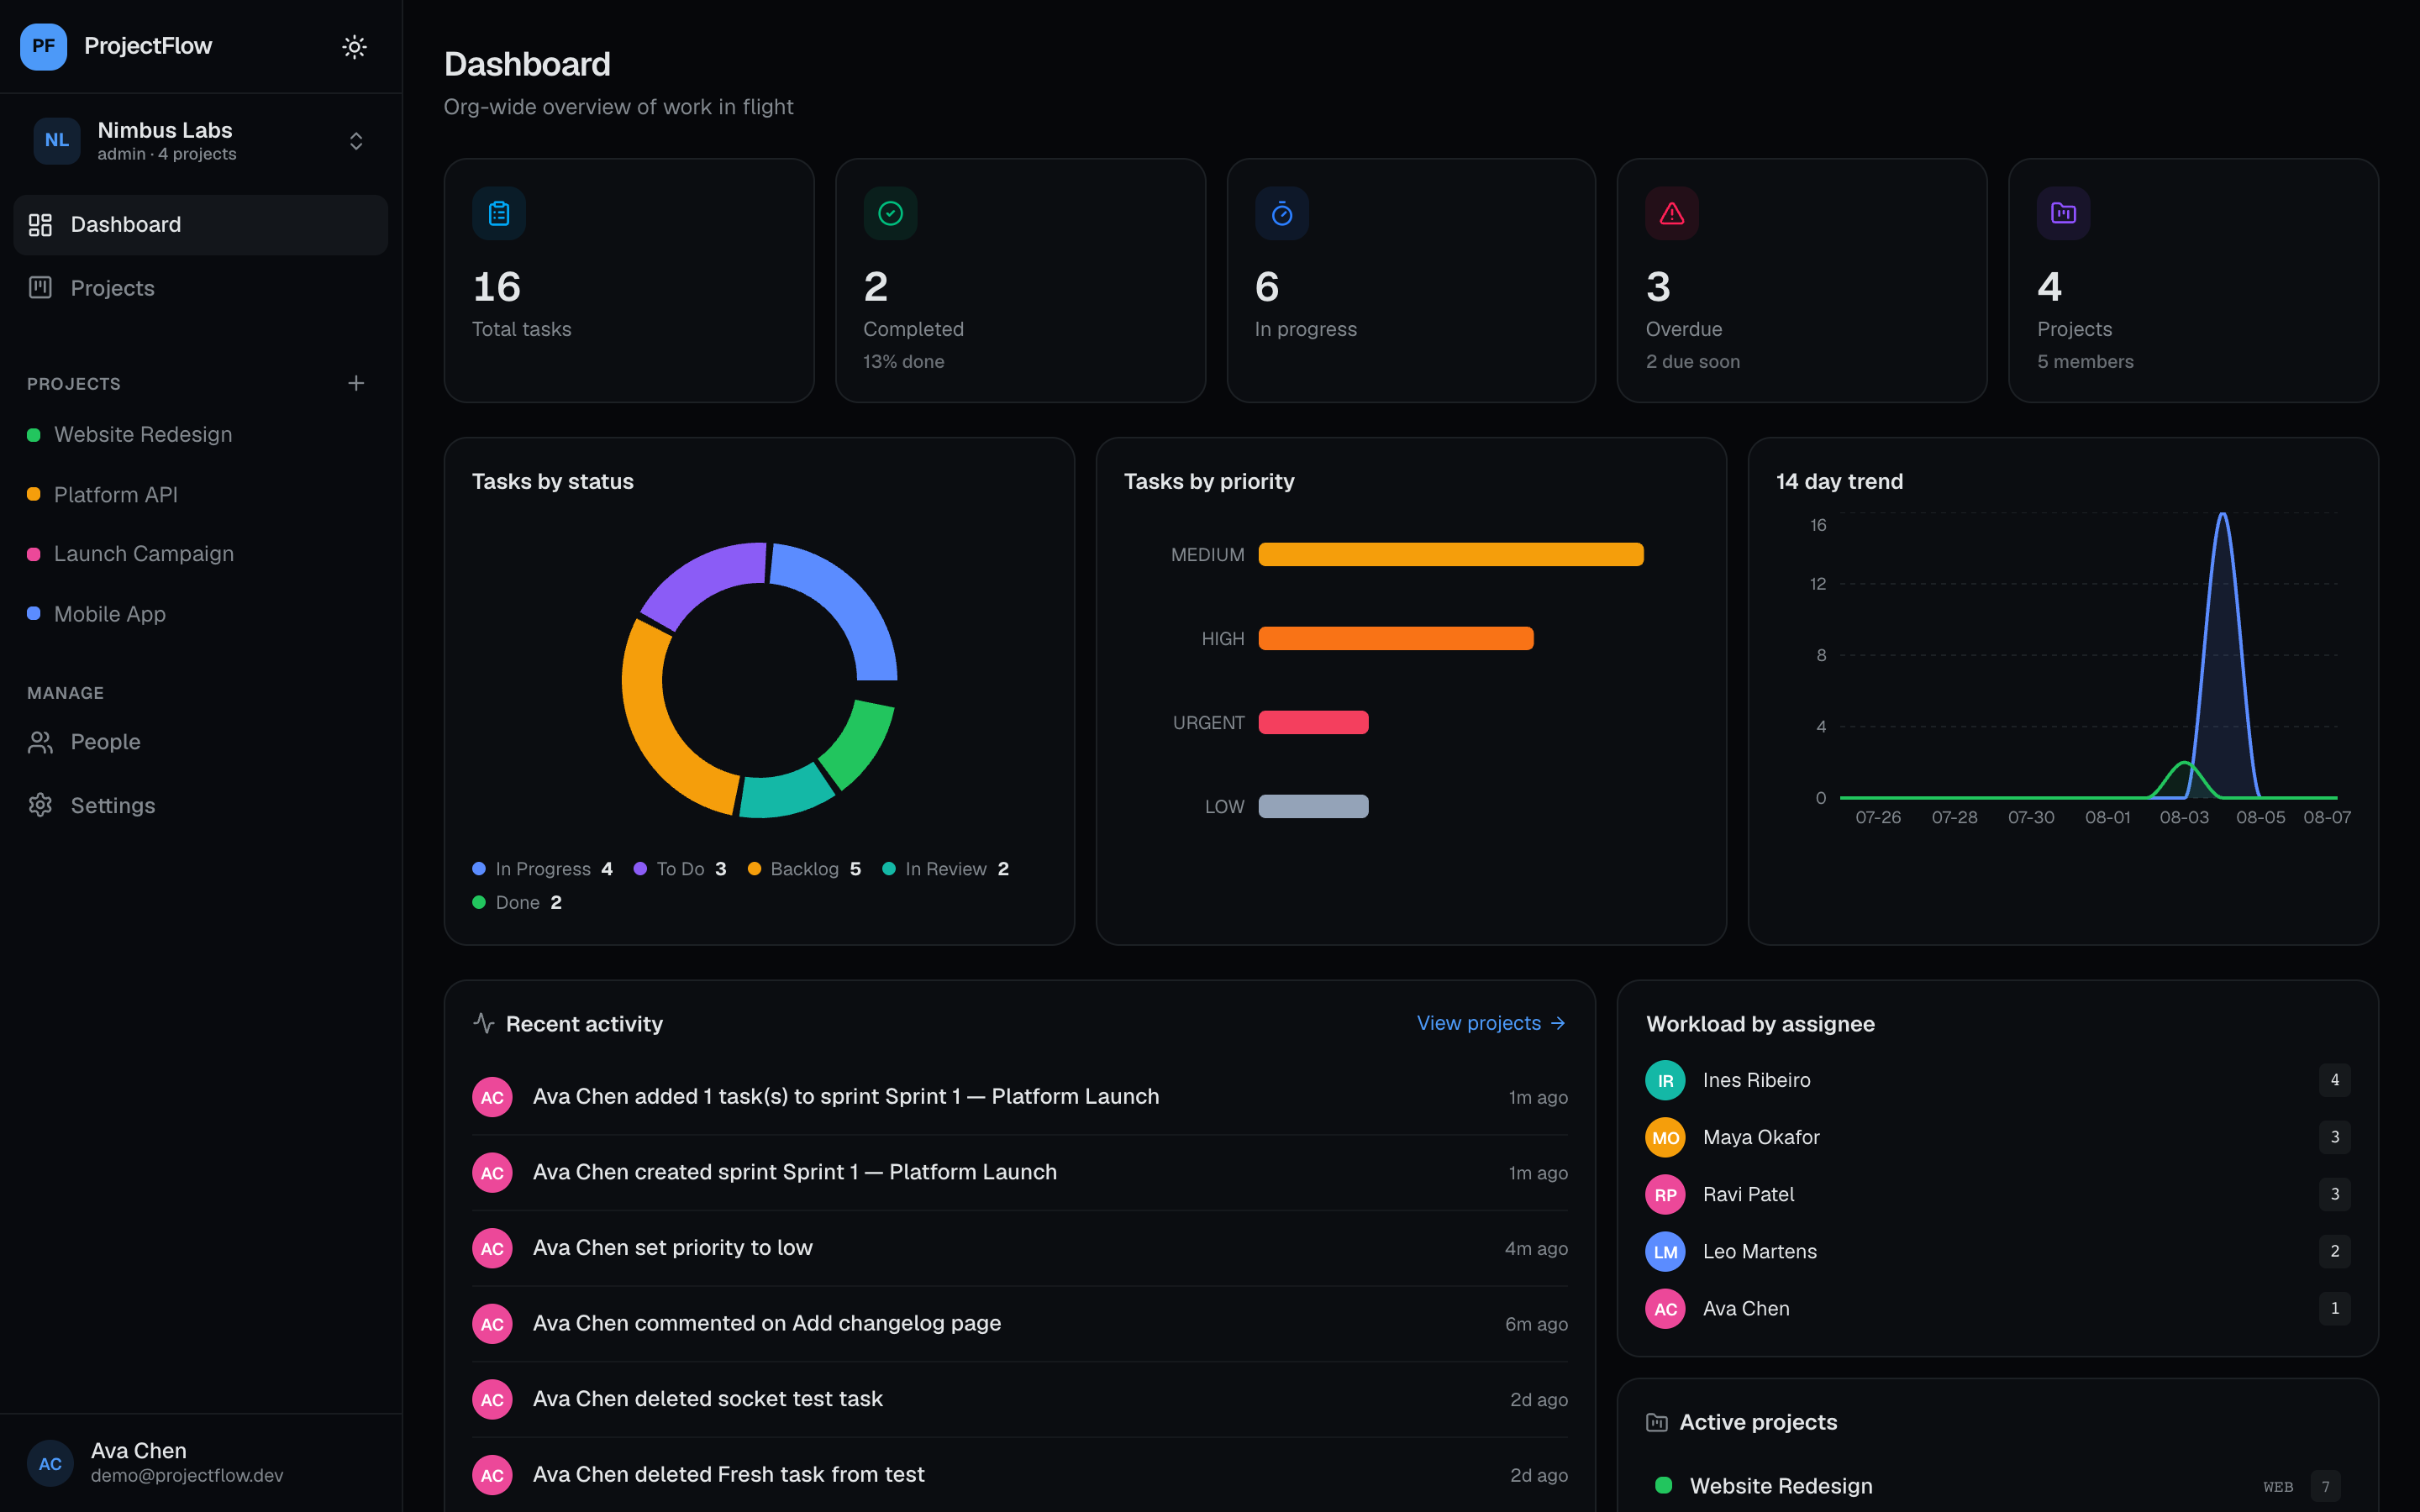Click the URGENT priority bar

coord(1313,722)
